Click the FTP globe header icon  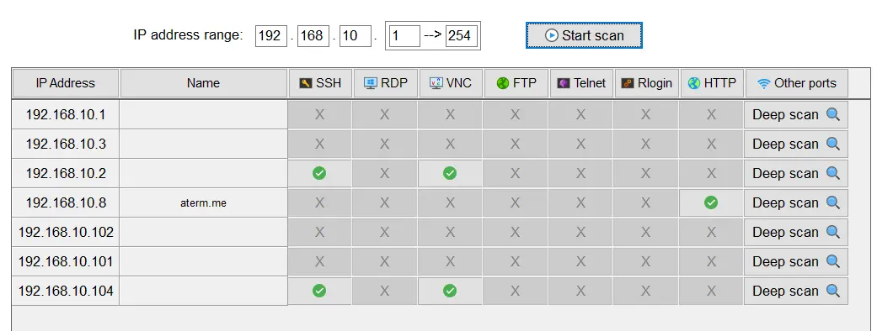503,83
